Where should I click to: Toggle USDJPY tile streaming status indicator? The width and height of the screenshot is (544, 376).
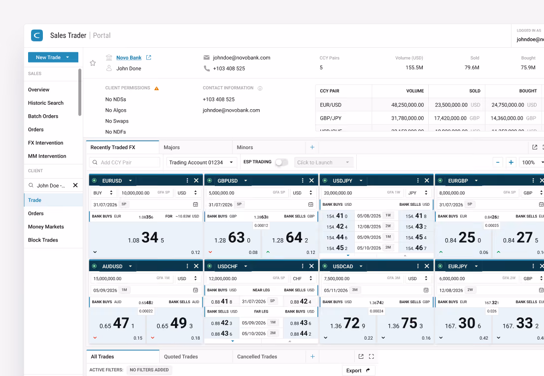pos(325,181)
